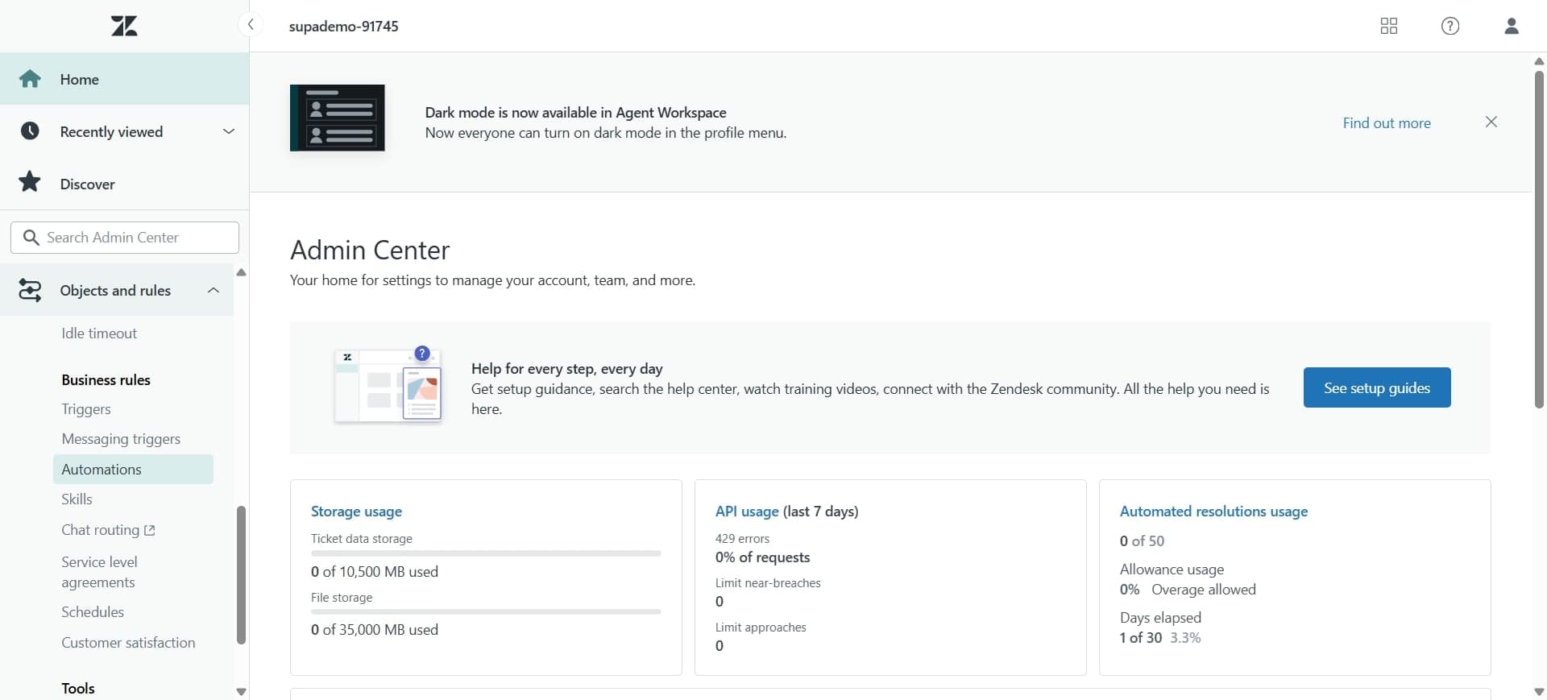Click the Recently viewed clock icon
The image size is (1547, 700).
point(30,131)
